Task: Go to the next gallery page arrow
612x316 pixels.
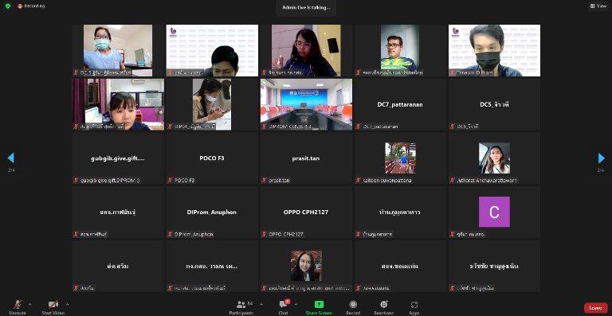Action: tap(601, 158)
